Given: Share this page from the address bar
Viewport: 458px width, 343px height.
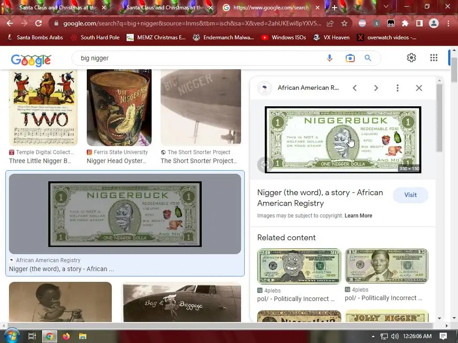Looking at the screenshot, I should pyautogui.click(x=330, y=23).
